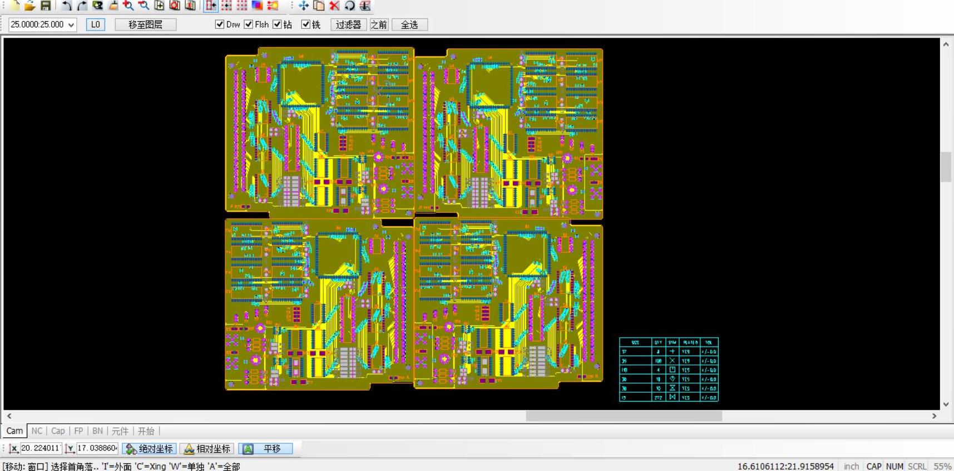Click the redraw view icon

[98, 6]
